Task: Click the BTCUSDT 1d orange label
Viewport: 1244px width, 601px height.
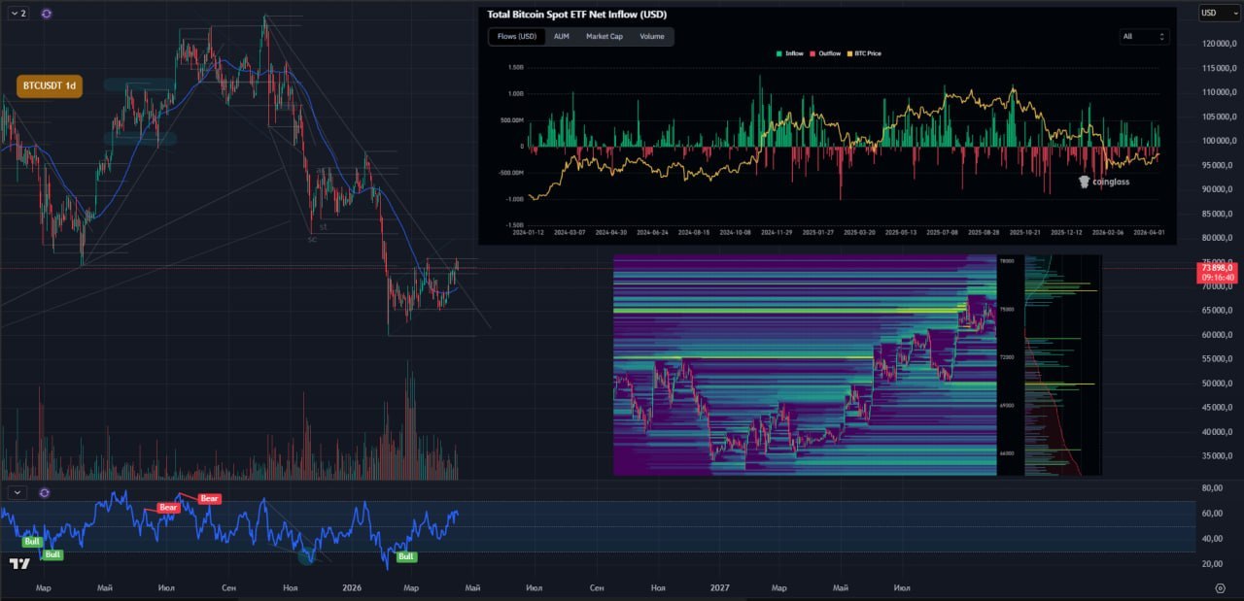Action: (x=50, y=85)
